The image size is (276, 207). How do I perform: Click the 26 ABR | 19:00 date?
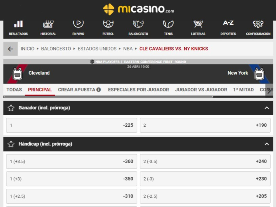coord(138,67)
